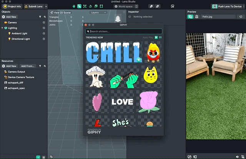Screen dimensions: 246x159
Task: Click Add New in Resources panel
Action: pyautogui.click(x=9, y=66)
